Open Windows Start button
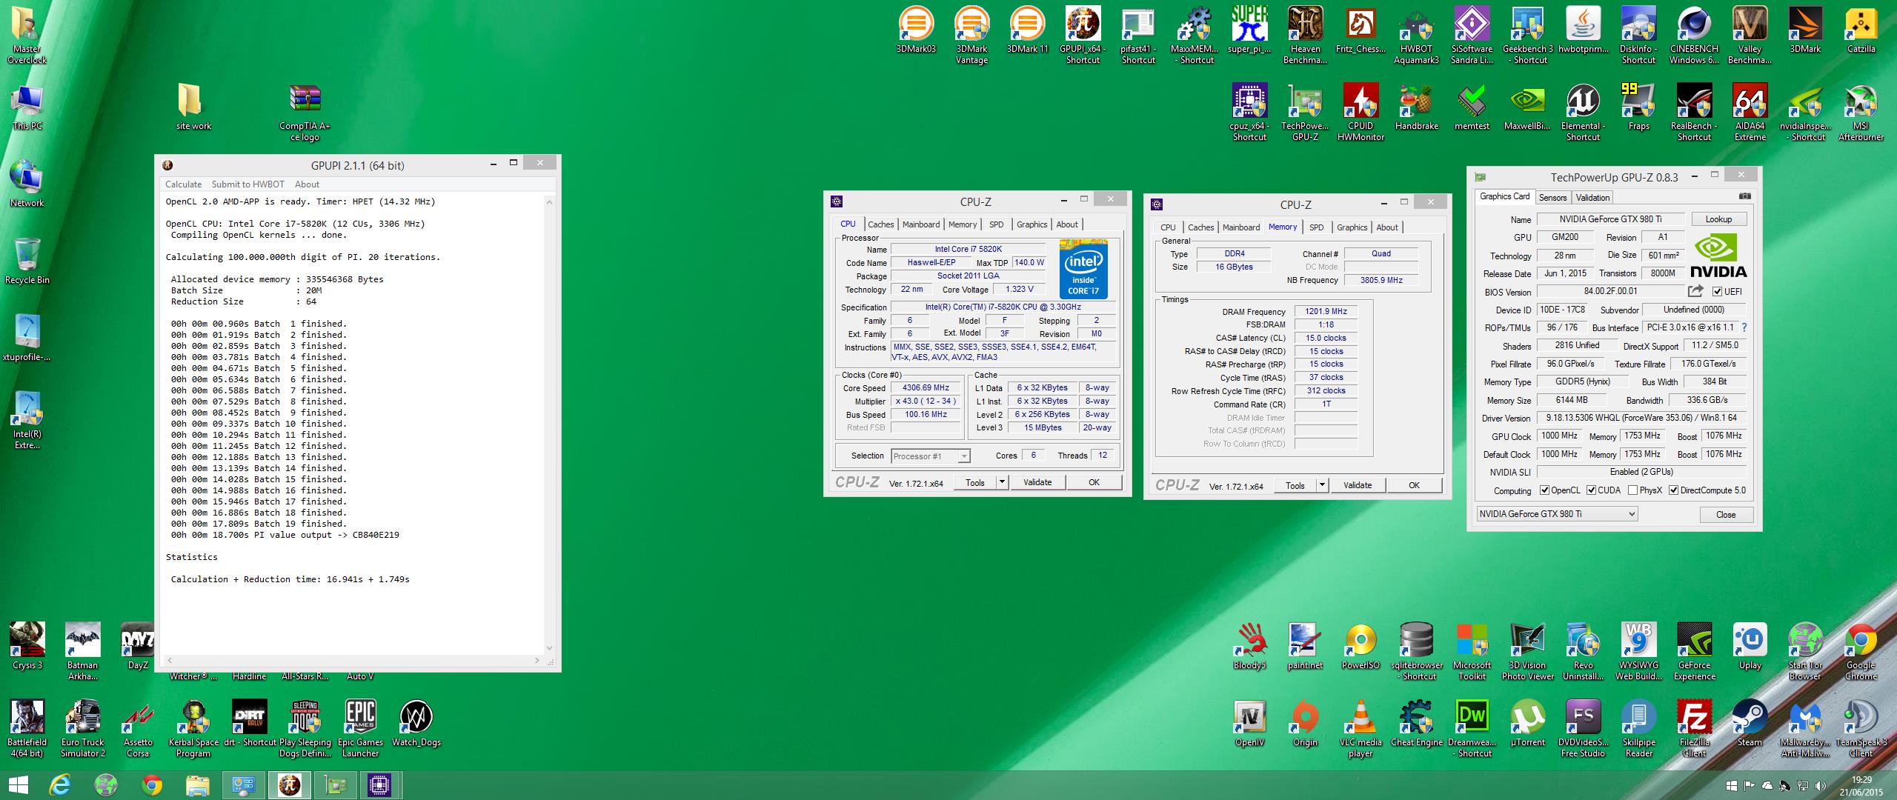Screen dimensions: 1897x800 coord(18,785)
